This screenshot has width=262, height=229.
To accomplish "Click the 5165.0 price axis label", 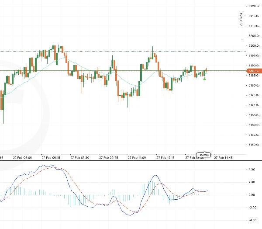I will pyautogui.click(x=254, y=115).
